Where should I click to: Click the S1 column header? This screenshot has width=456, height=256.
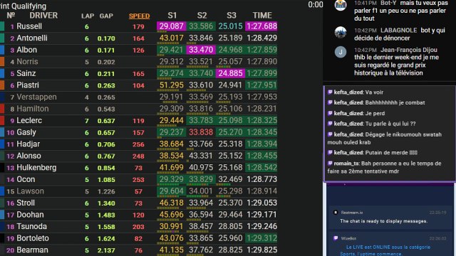pyautogui.click(x=172, y=16)
